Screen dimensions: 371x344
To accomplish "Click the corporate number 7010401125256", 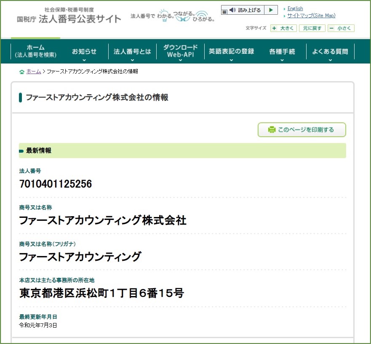I will point(56,184).
